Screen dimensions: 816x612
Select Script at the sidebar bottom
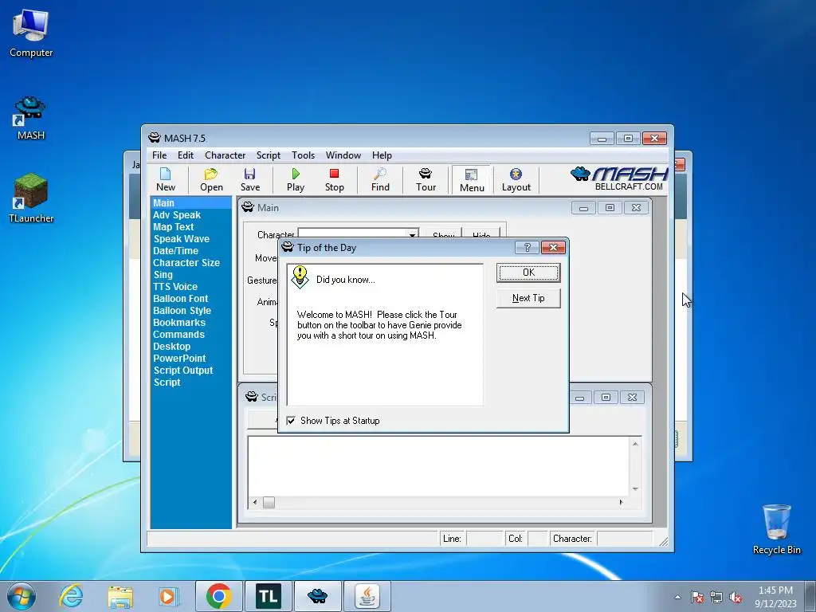coord(167,382)
